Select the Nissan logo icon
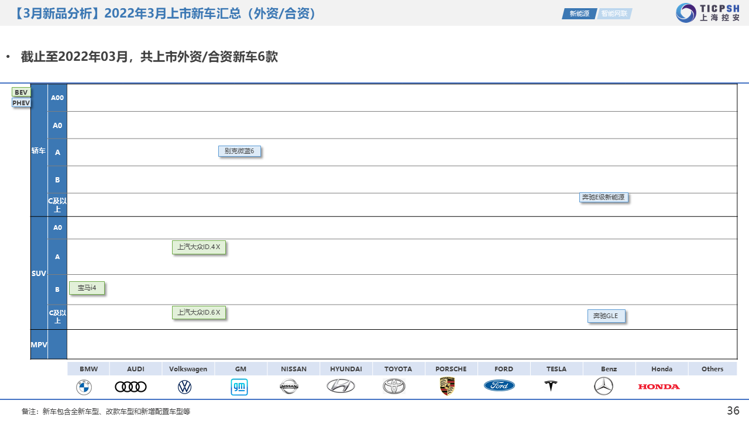Screen dimensions: 749x421 289,387
